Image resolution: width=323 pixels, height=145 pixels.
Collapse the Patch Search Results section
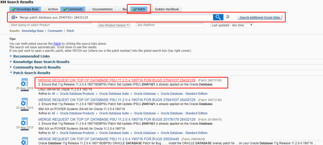11,73
